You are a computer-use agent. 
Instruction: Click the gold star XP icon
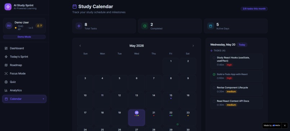[x=16, y=28]
